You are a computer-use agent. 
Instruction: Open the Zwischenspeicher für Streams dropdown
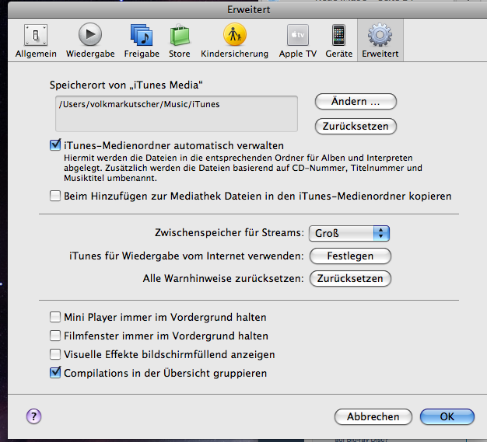point(349,233)
